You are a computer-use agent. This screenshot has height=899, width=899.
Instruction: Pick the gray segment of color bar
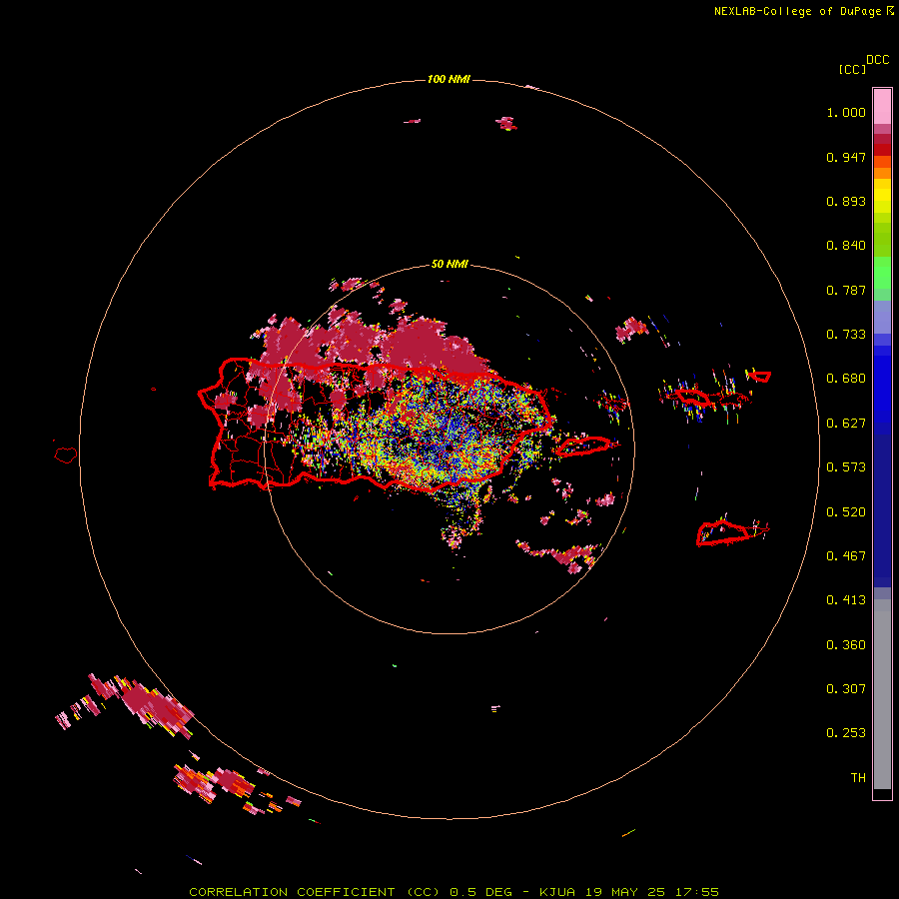click(x=882, y=694)
